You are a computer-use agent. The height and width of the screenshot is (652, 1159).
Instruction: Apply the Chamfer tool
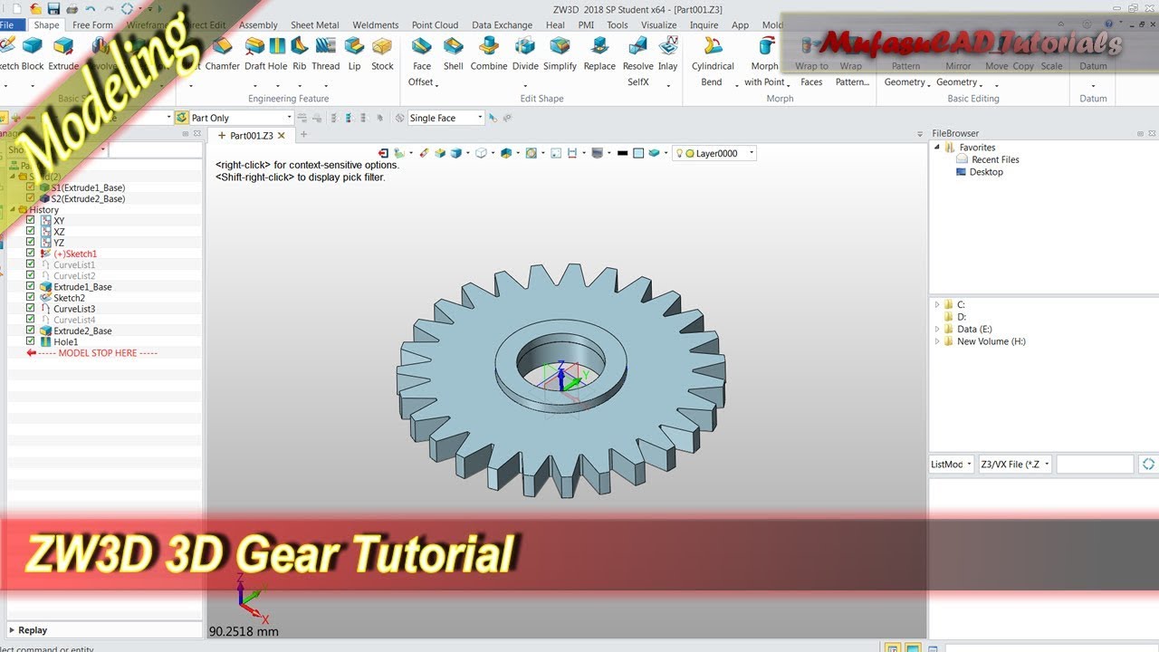click(x=223, y=53)
